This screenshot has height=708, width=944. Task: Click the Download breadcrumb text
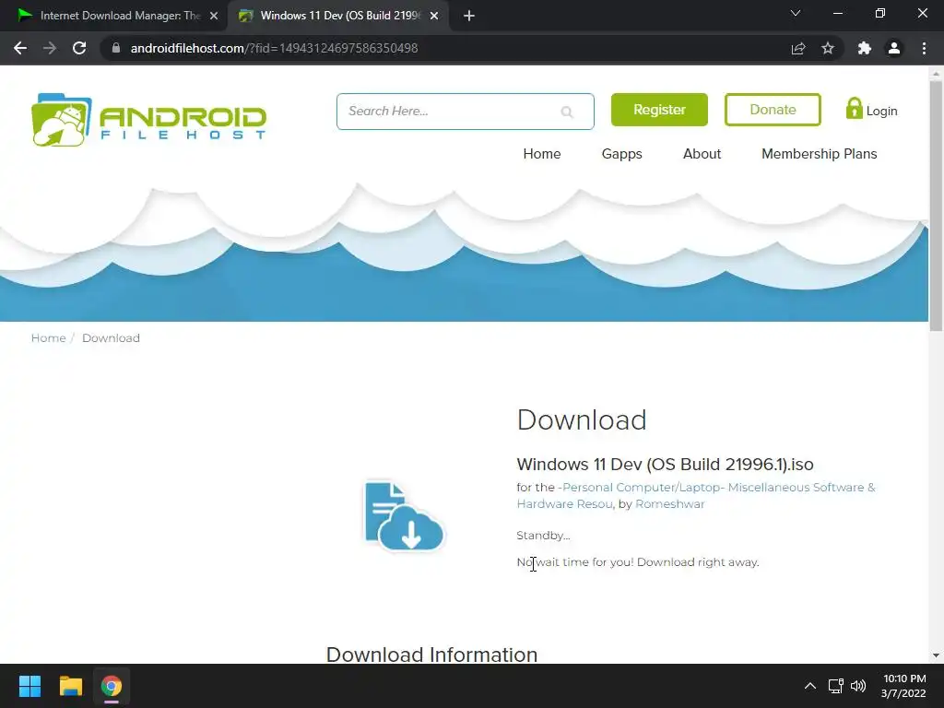(111, 338)
